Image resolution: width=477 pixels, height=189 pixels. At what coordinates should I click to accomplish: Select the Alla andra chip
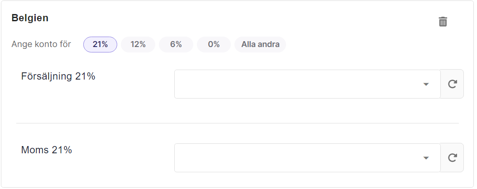(260, 44)
